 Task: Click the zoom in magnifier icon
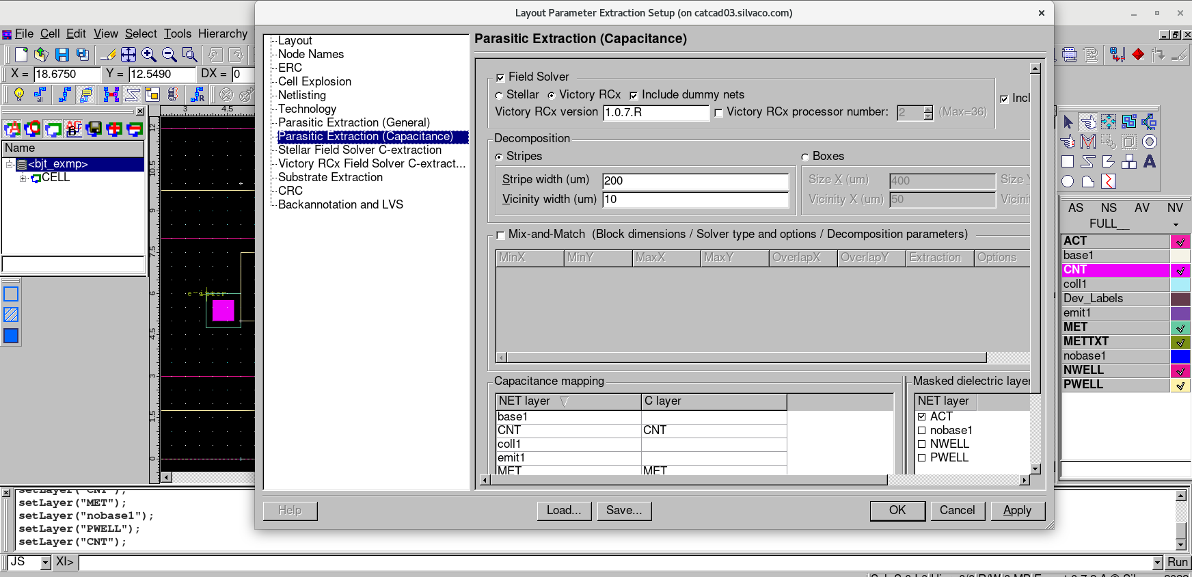pyautogui.click(x=148, y=55)
